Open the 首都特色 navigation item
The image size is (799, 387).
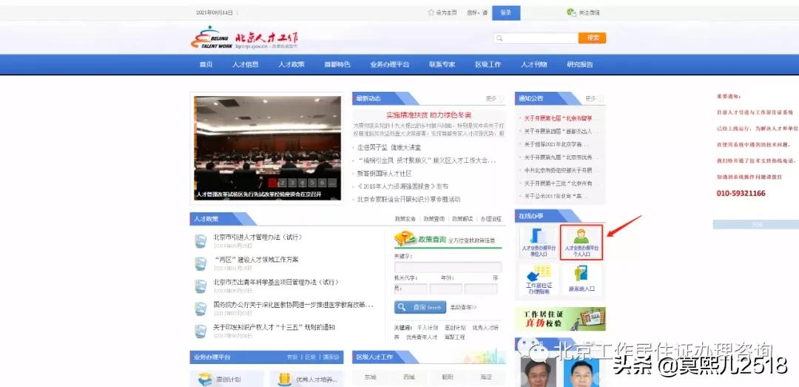point(337,64)
